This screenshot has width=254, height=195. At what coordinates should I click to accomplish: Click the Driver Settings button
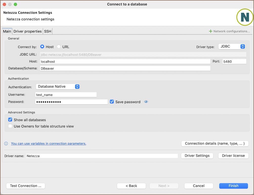click(x=197, y=155)
